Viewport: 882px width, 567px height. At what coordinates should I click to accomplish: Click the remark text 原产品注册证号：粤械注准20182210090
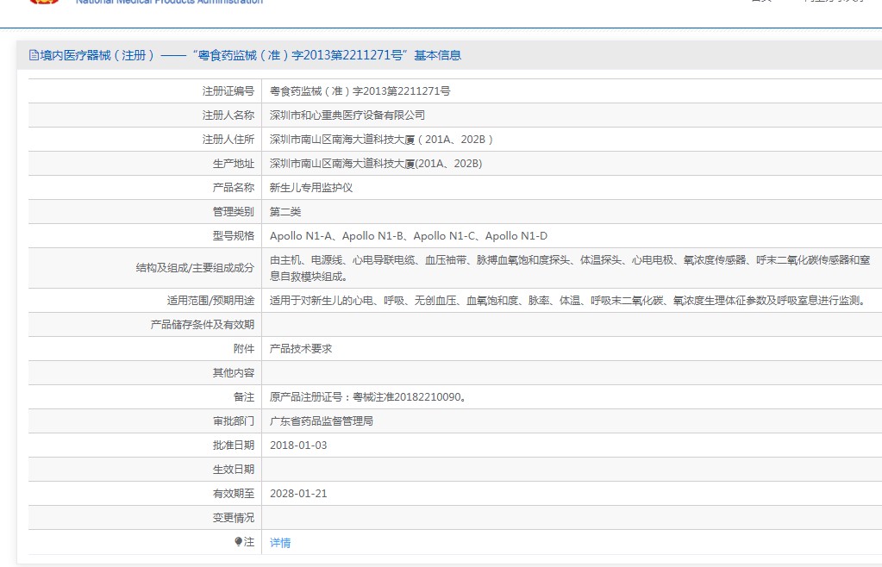pyautogui.click(x=368, y=397)
